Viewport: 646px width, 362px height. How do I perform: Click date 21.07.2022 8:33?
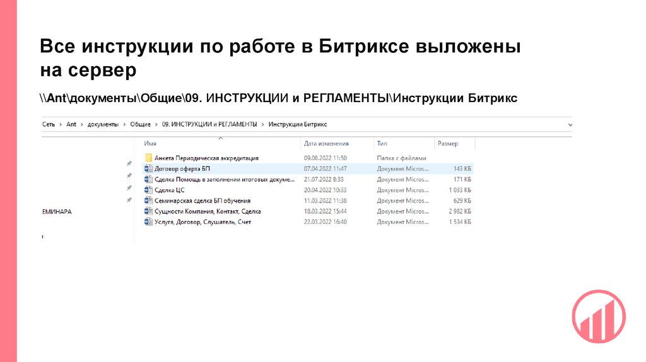coord(324,179)
